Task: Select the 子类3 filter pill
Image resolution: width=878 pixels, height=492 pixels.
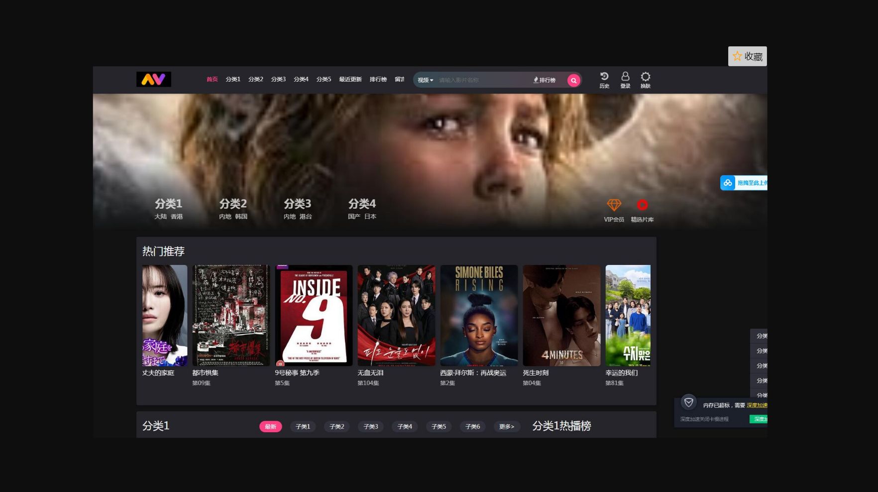Action: click(370, 427)
